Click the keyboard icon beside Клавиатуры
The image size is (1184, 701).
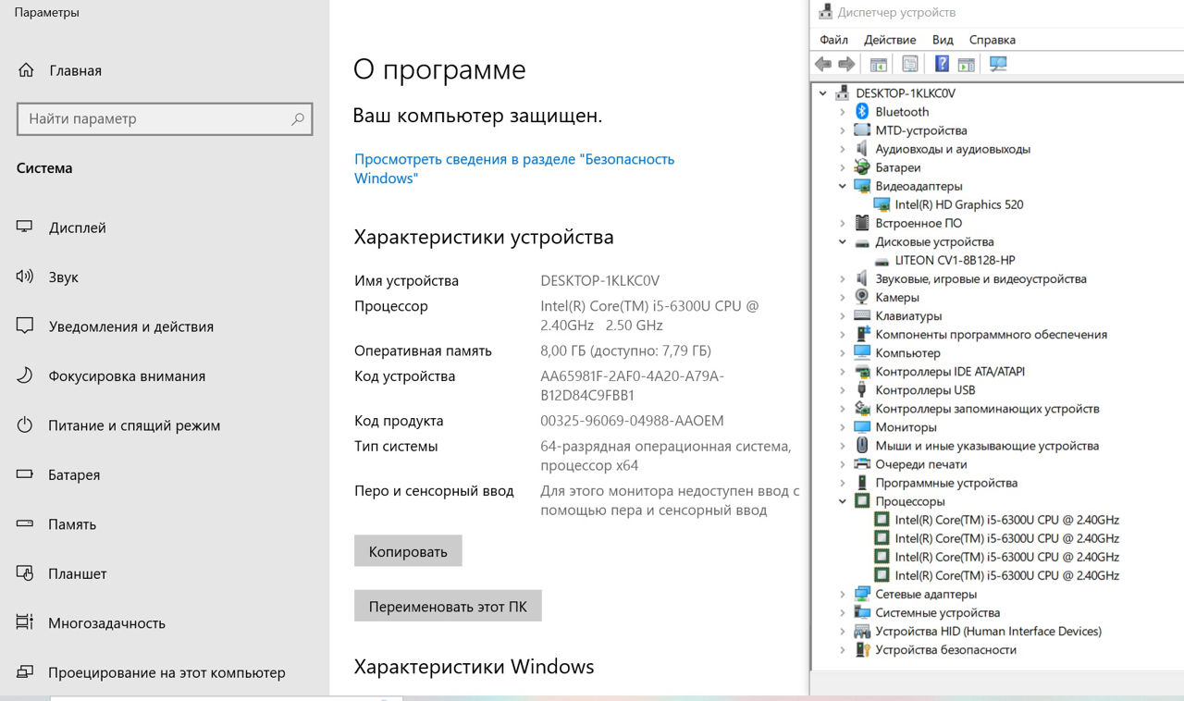pyautogui.click(x=862, y=315)
